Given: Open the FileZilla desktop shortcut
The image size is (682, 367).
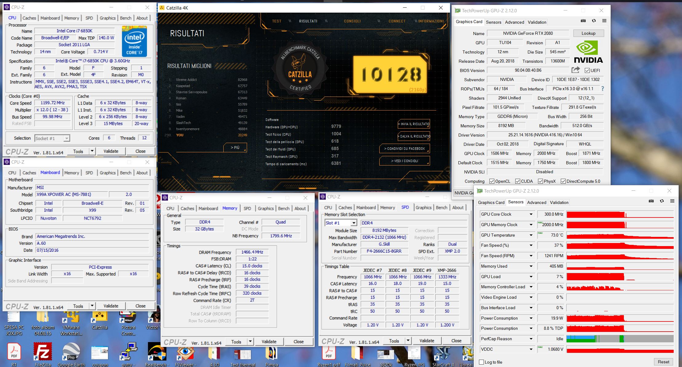Looking at the screenshot, I should coord(42,354).
